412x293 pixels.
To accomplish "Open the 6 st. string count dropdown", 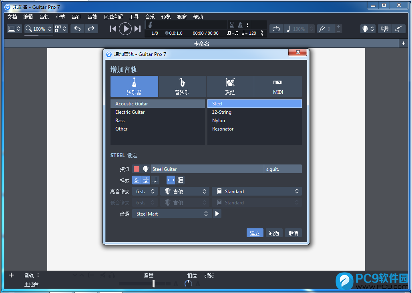I will click(x=145, y=191).
